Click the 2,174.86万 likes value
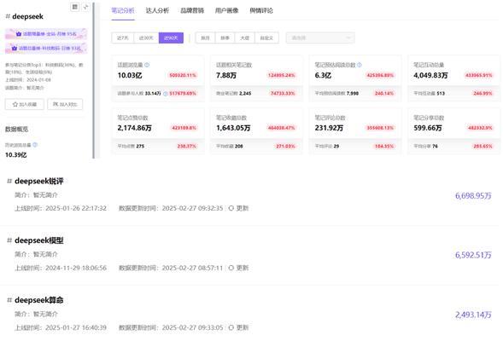The width and height of the screenshot is (503, 341). (x=134, y=128)
